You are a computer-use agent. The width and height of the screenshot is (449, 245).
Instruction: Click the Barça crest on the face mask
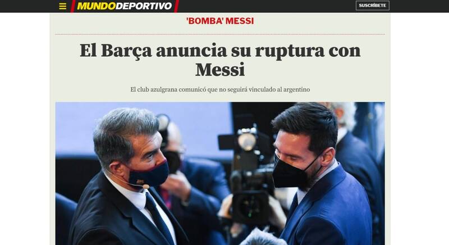pyautogui.click(x=140, y=182)
